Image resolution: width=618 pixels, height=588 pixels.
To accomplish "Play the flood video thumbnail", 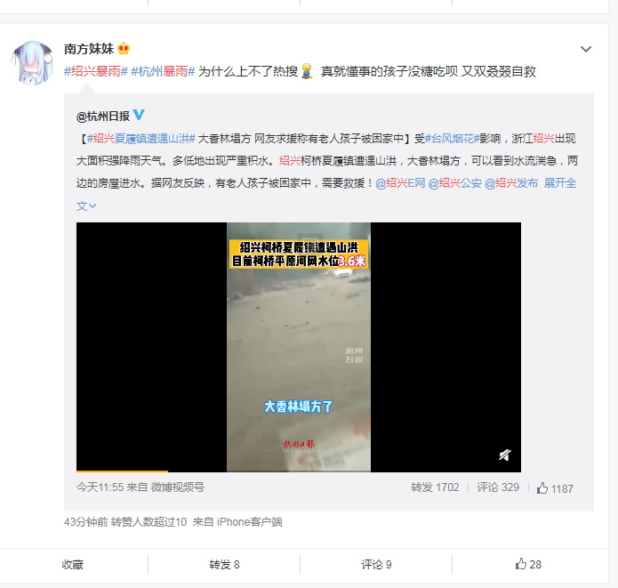I will pos(299,347).
